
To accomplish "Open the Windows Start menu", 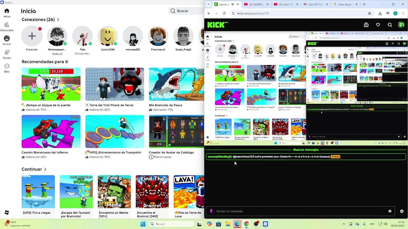I will click(x=143, y=224).
